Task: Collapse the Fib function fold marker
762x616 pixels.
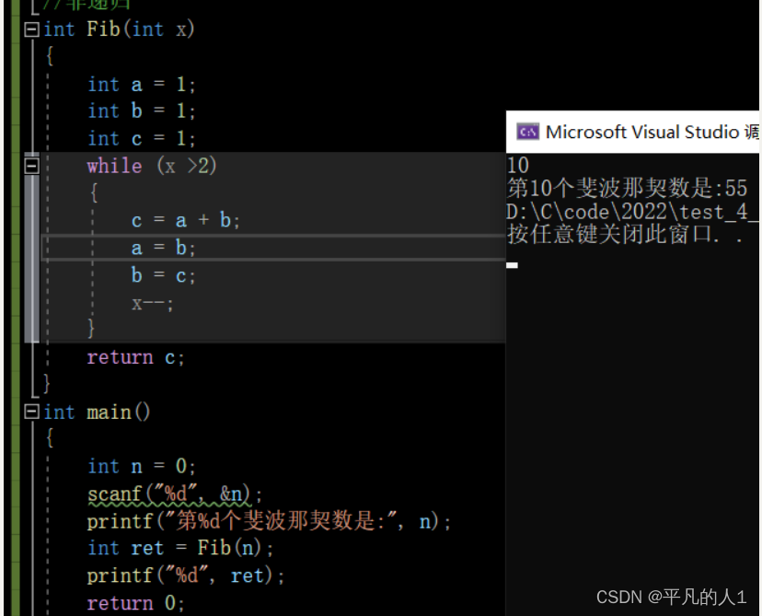Action: coord(31,29)
